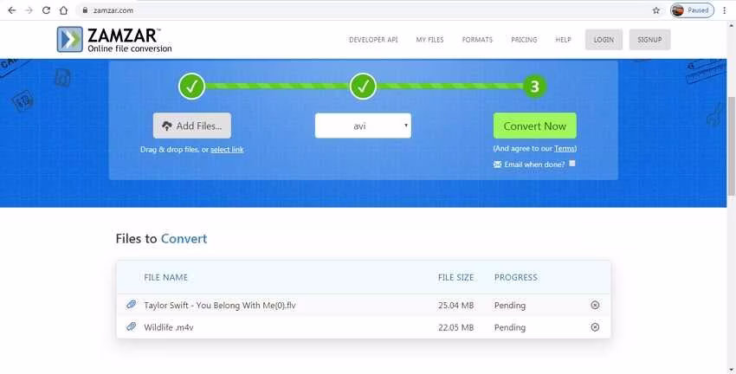Click the padlock site security icon
The height and width of the screenshot is (374, 736).
pyautogui.click(x=85, y=10)
